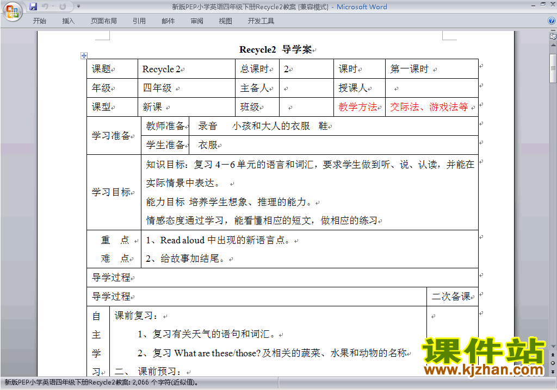Image resolution: width=557 pixels, height=390 pixels.
Task: Open the 插入 ribbon tab
Action: tap(68, 21)
